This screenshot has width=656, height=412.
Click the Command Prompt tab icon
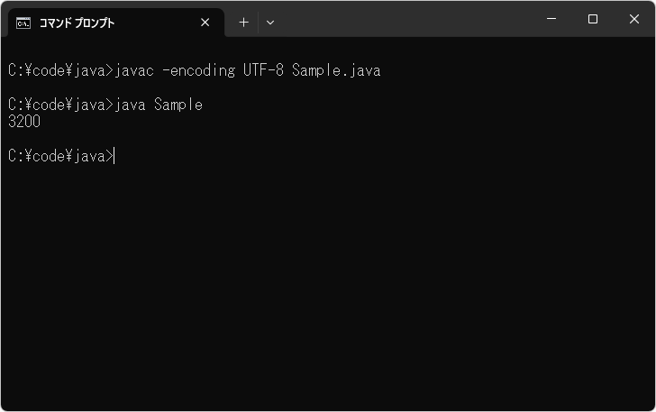tap(23, 23)
